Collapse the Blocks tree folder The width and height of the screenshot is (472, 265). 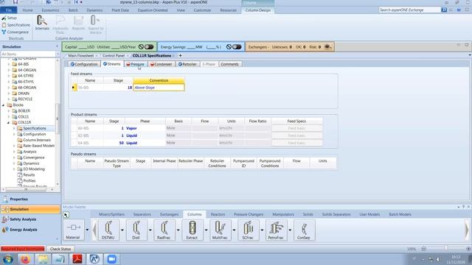[x=3, y=105]
